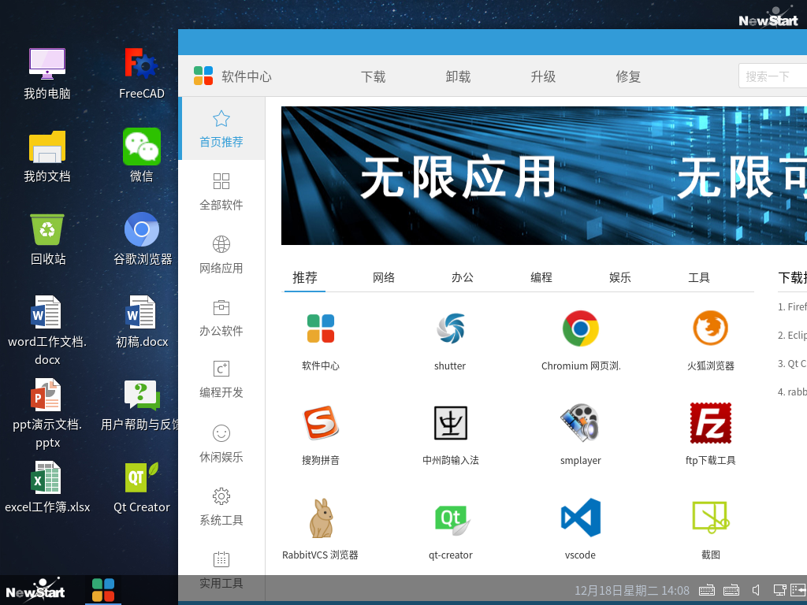Click the 搜索一下 search field
The height and width of the screenshot is (605, 807).
[x=772, y=76]
